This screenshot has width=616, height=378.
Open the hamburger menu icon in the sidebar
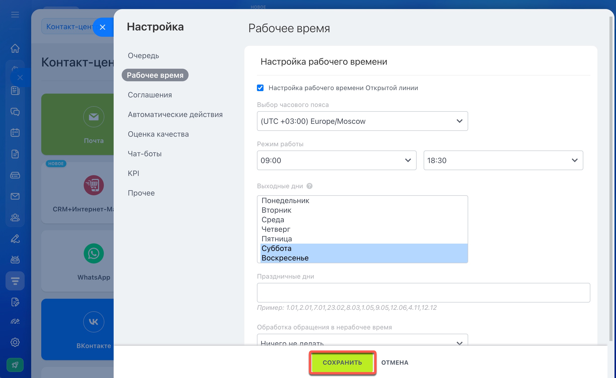point(15,15)
